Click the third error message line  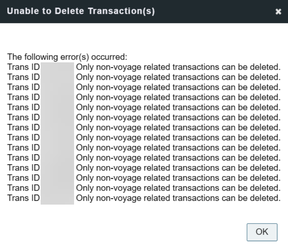178,86
